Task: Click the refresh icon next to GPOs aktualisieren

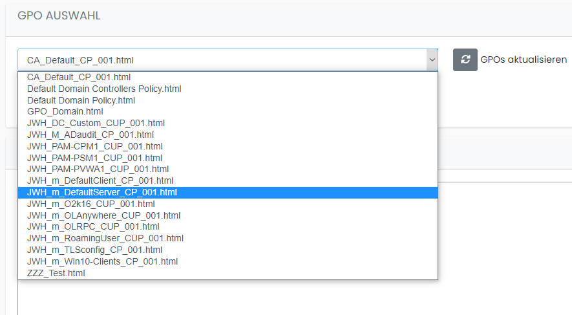Action: [x=465, y=60]
